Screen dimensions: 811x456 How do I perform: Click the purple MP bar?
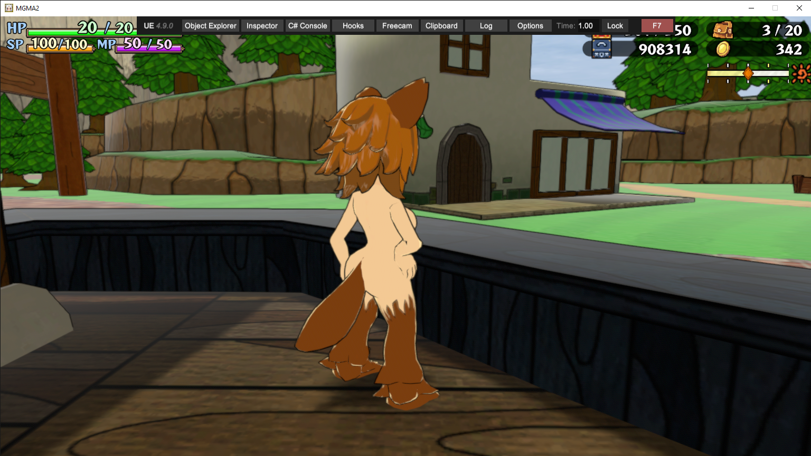pyautogui.click(x=149, y=48)
